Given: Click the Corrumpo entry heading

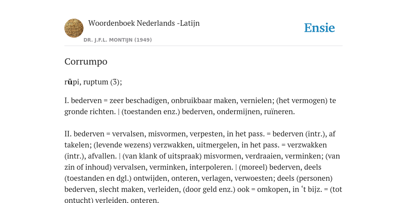Looking at the screenshot, I should pyautogui.click(x=86, y=61).
